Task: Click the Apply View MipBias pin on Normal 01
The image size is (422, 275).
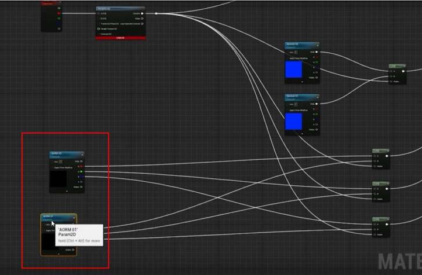Action: [288, 110]
